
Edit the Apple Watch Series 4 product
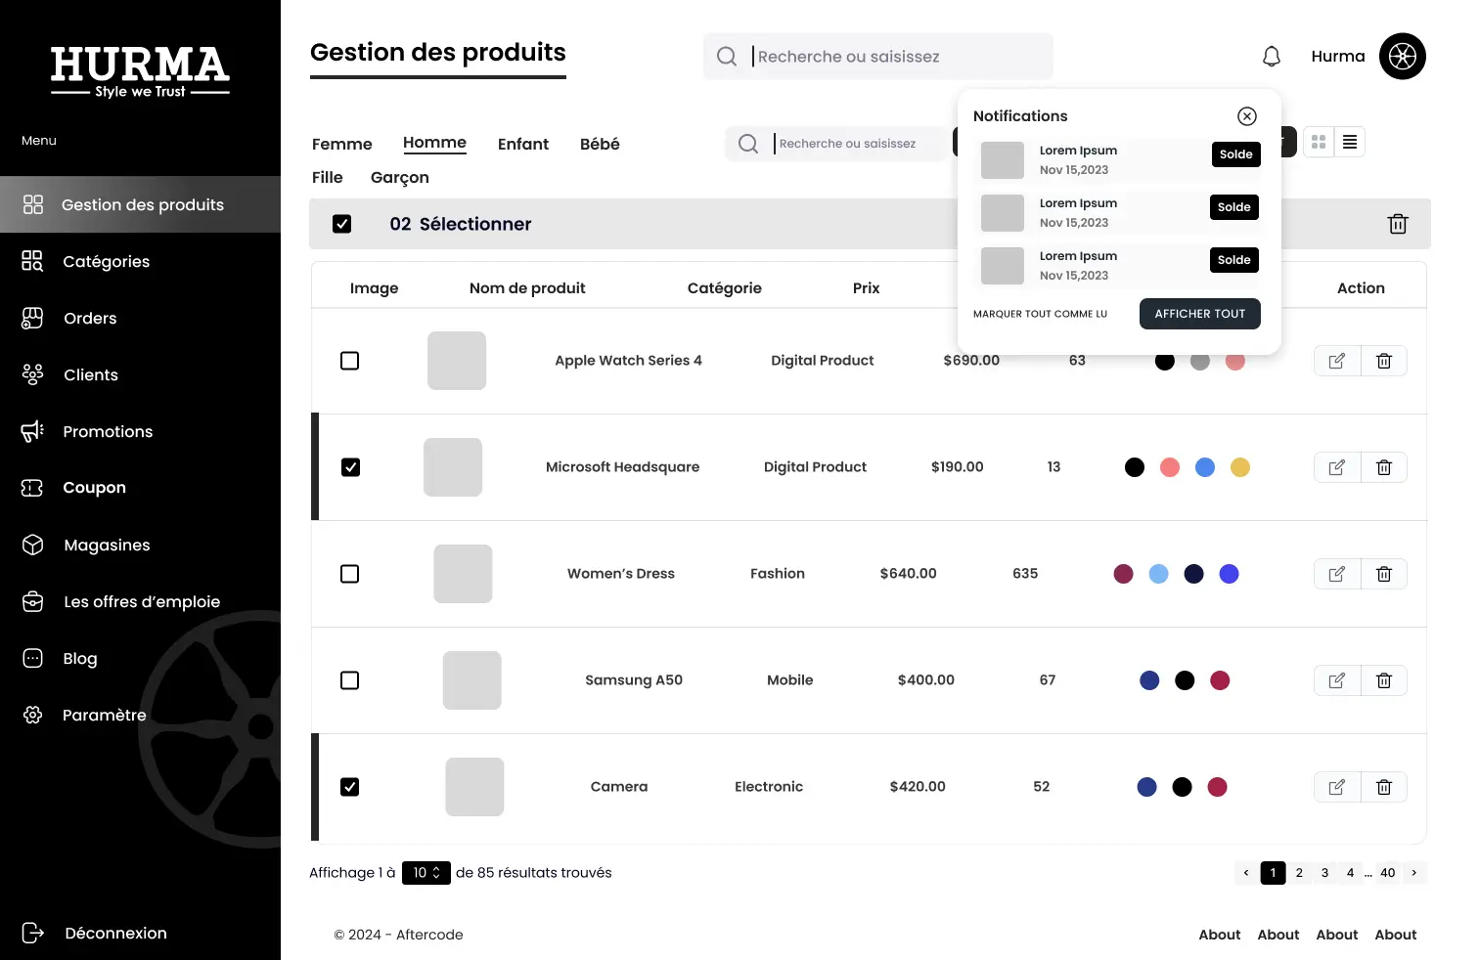pyautogui.click(x=1336, y=361)
